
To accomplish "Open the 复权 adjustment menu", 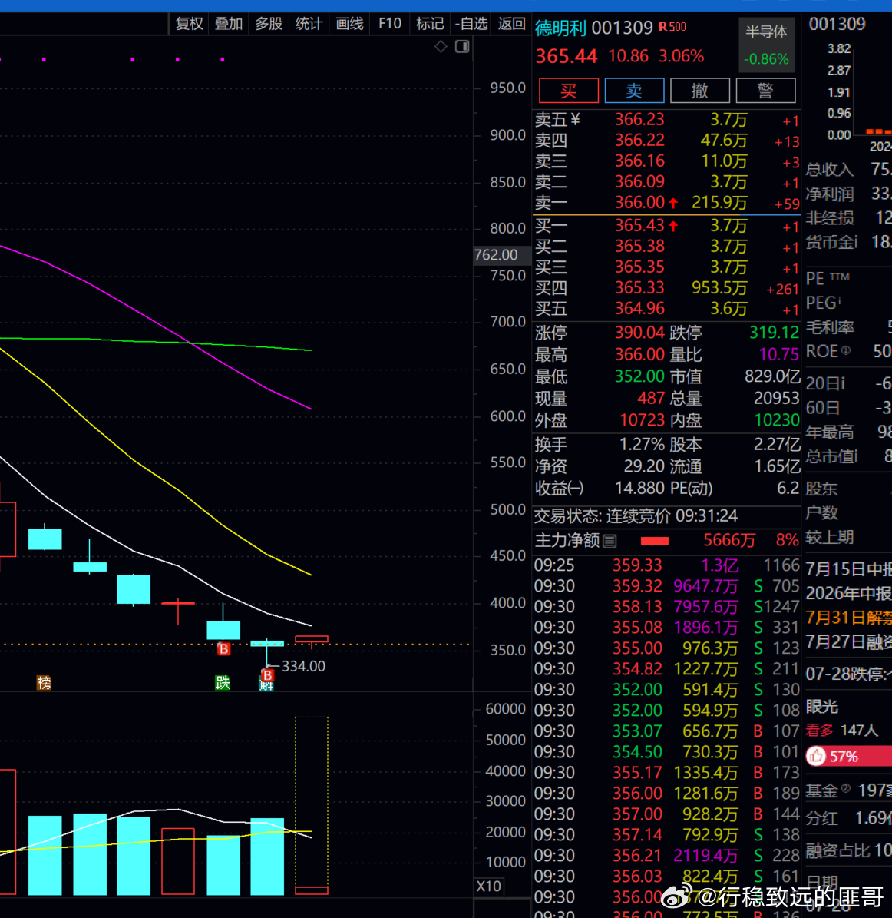I will click(x=189, y=23).
